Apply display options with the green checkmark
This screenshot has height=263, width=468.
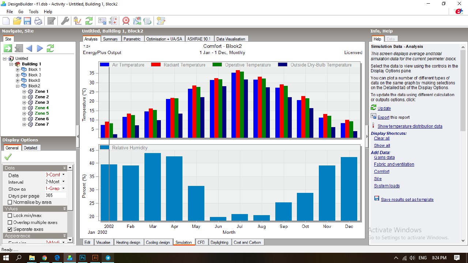(8, 157)
